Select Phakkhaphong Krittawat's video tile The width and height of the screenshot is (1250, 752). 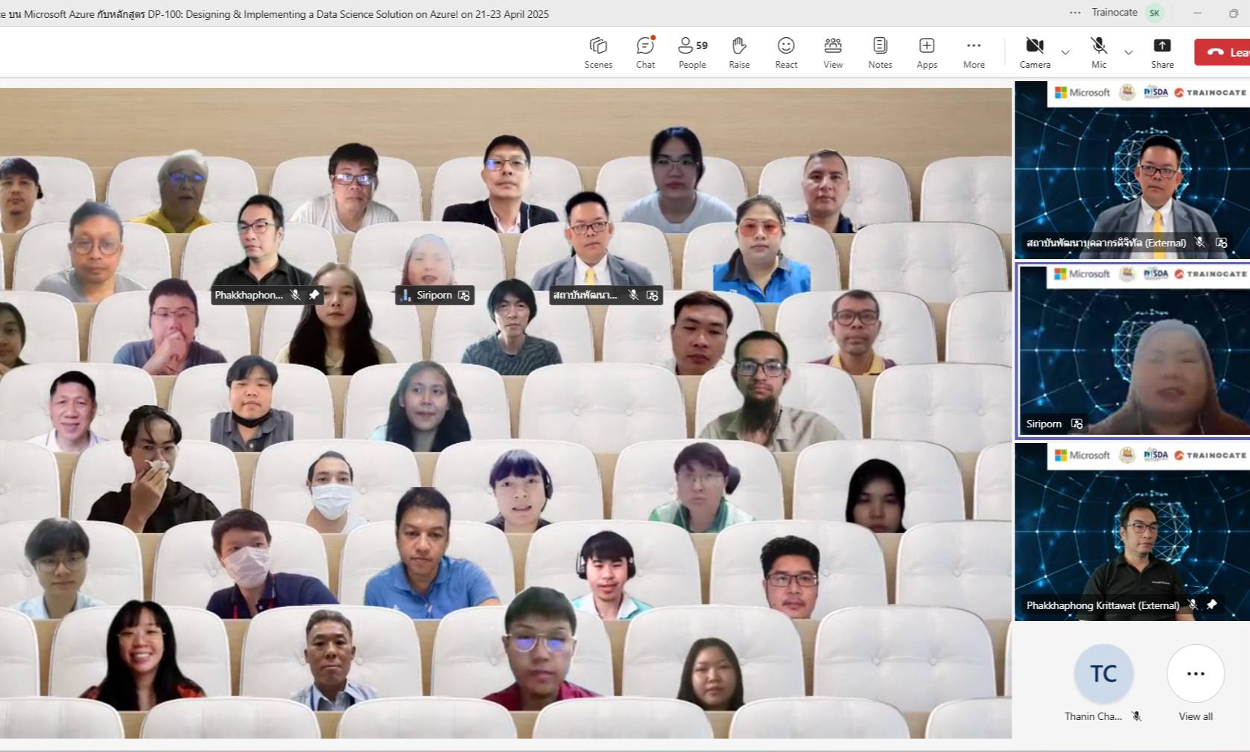click(x=1132, y=531)
